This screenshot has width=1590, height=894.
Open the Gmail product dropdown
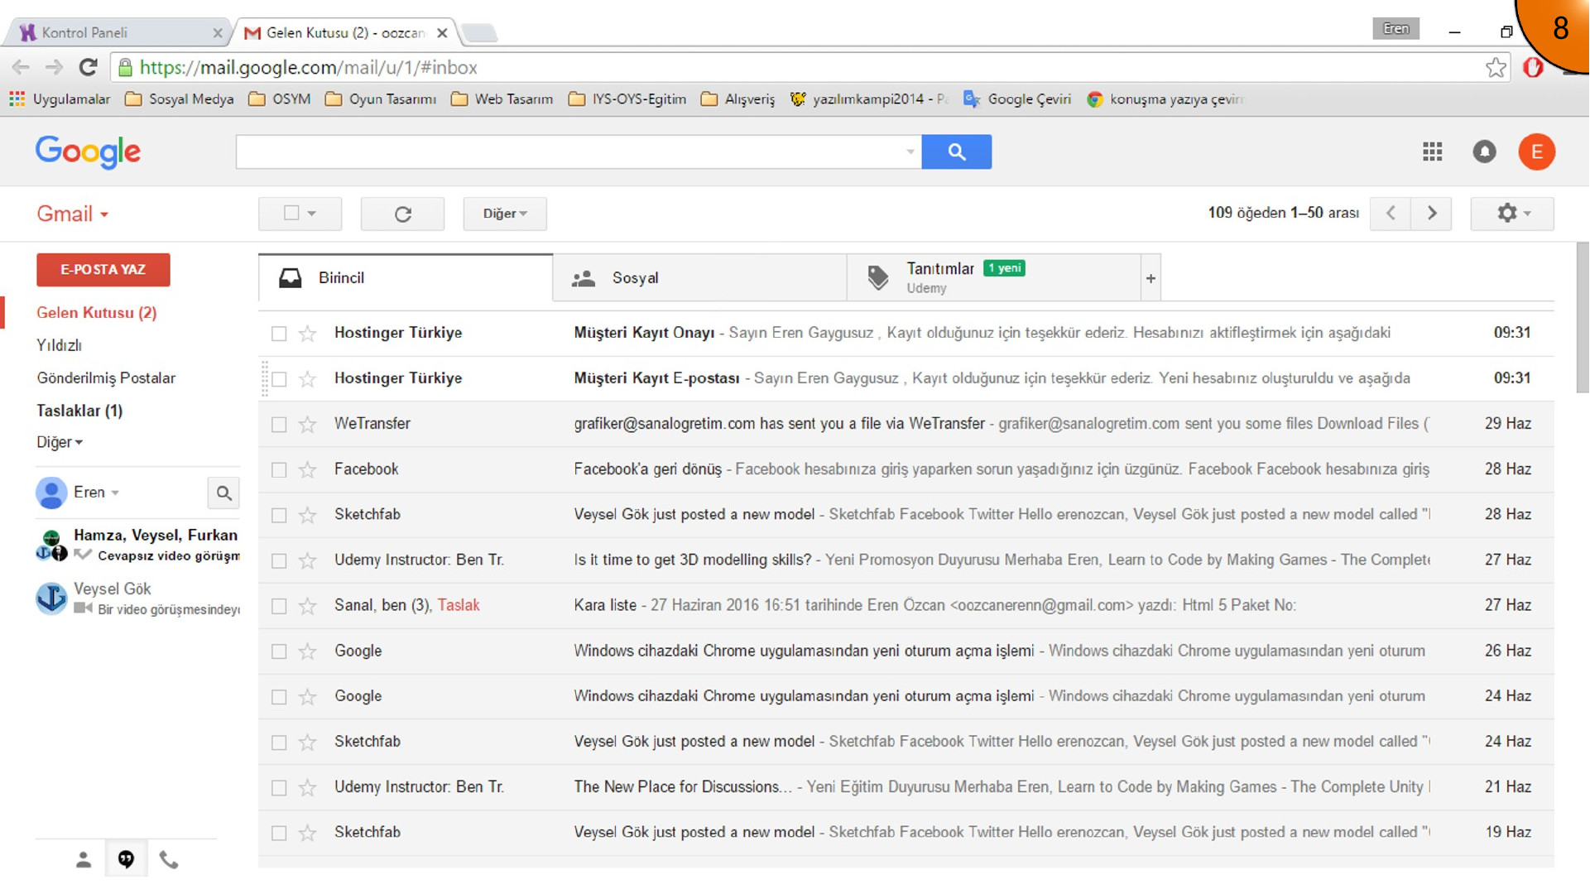pos(73,214)
